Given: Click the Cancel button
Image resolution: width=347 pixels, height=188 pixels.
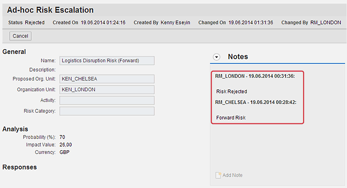Looking at the screenshot, I should tap(20, 36).
